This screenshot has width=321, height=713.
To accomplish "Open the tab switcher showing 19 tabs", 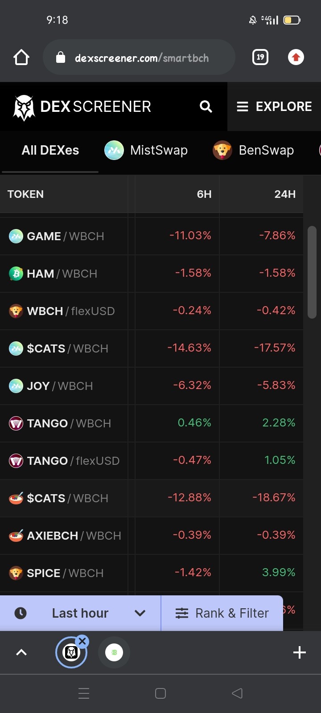I will click(x=260, y=57).
